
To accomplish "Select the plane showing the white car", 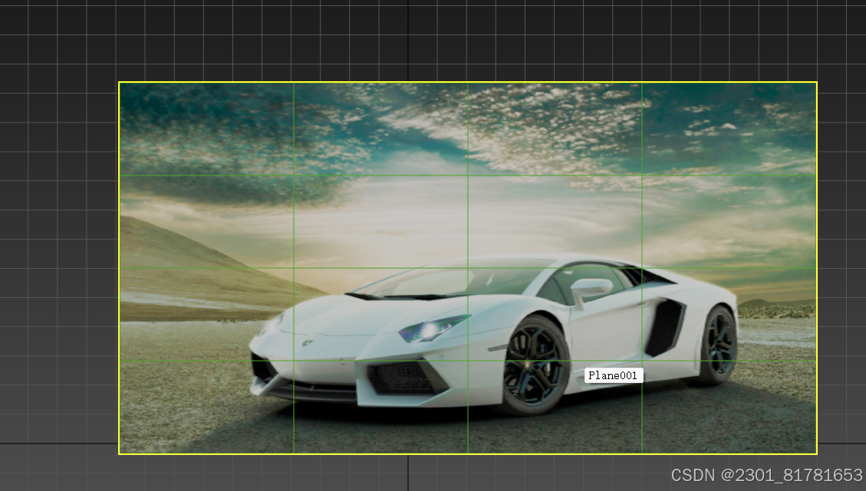I will (468, 268).
